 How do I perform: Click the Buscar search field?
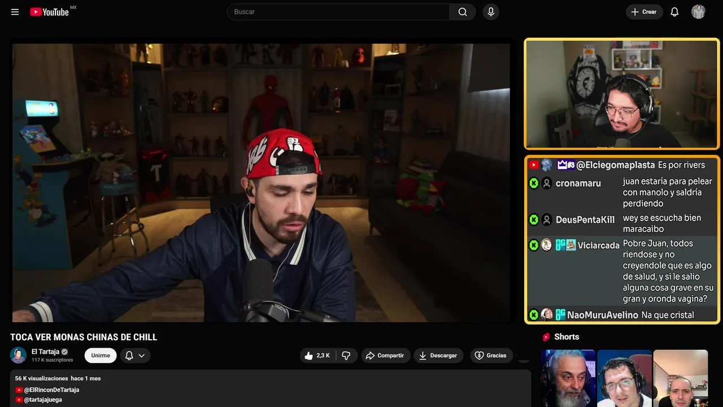[x=338, y=12]
